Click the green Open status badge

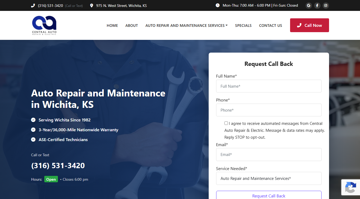pyautogui.click(x=51, y=179)
